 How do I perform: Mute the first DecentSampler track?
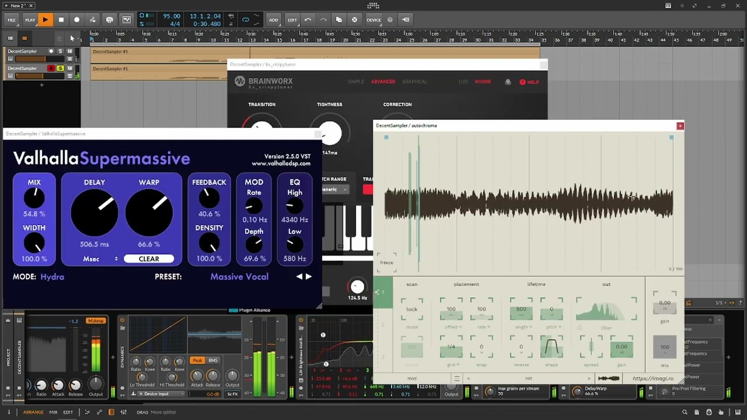click(69, 51)
